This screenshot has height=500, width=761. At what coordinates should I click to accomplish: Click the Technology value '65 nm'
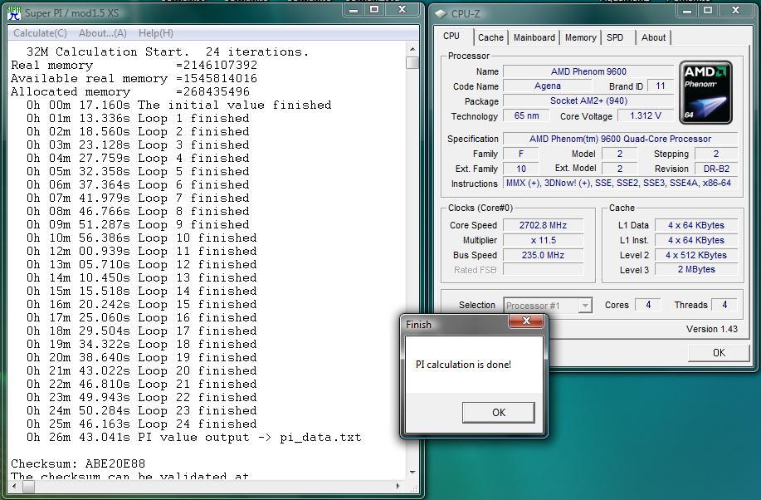(526, 115)
